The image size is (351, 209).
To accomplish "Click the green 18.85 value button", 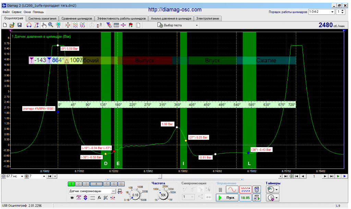I will pos(245,198).
